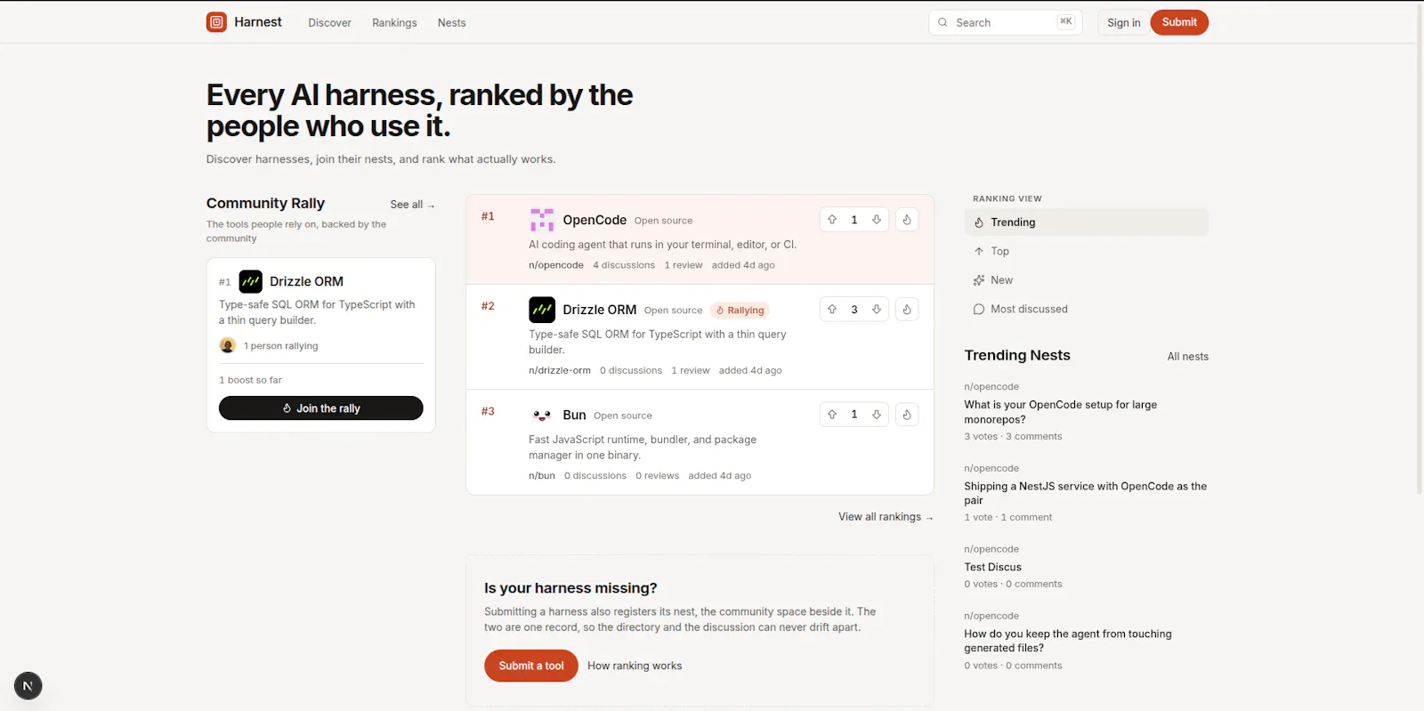Image resolution: width=1424 pixels, height=711 pixels.
Task: Click the rallying person's avatar
Action: (228, 345)
